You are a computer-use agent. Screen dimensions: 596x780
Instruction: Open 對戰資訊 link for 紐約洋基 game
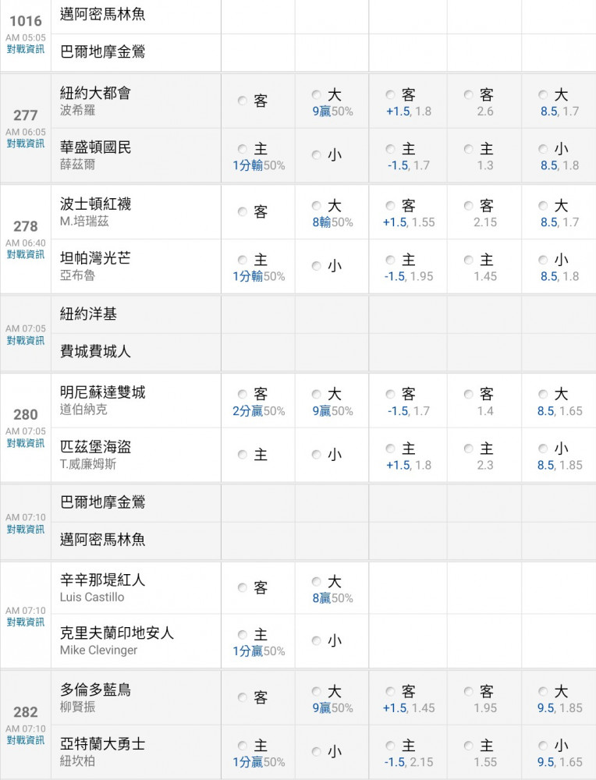point(26,340)
